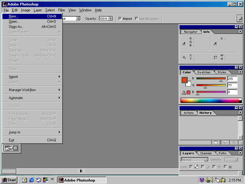Click the R slider in the Color panel
Image resolution: width=245 pixels, height=184 pixels.
(x=211, y=79)
